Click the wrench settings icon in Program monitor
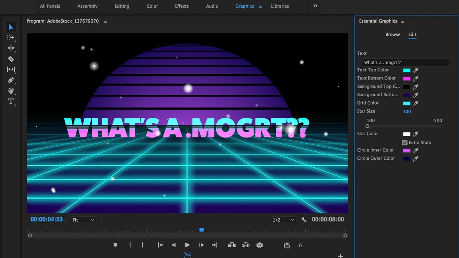 [303, 219]
